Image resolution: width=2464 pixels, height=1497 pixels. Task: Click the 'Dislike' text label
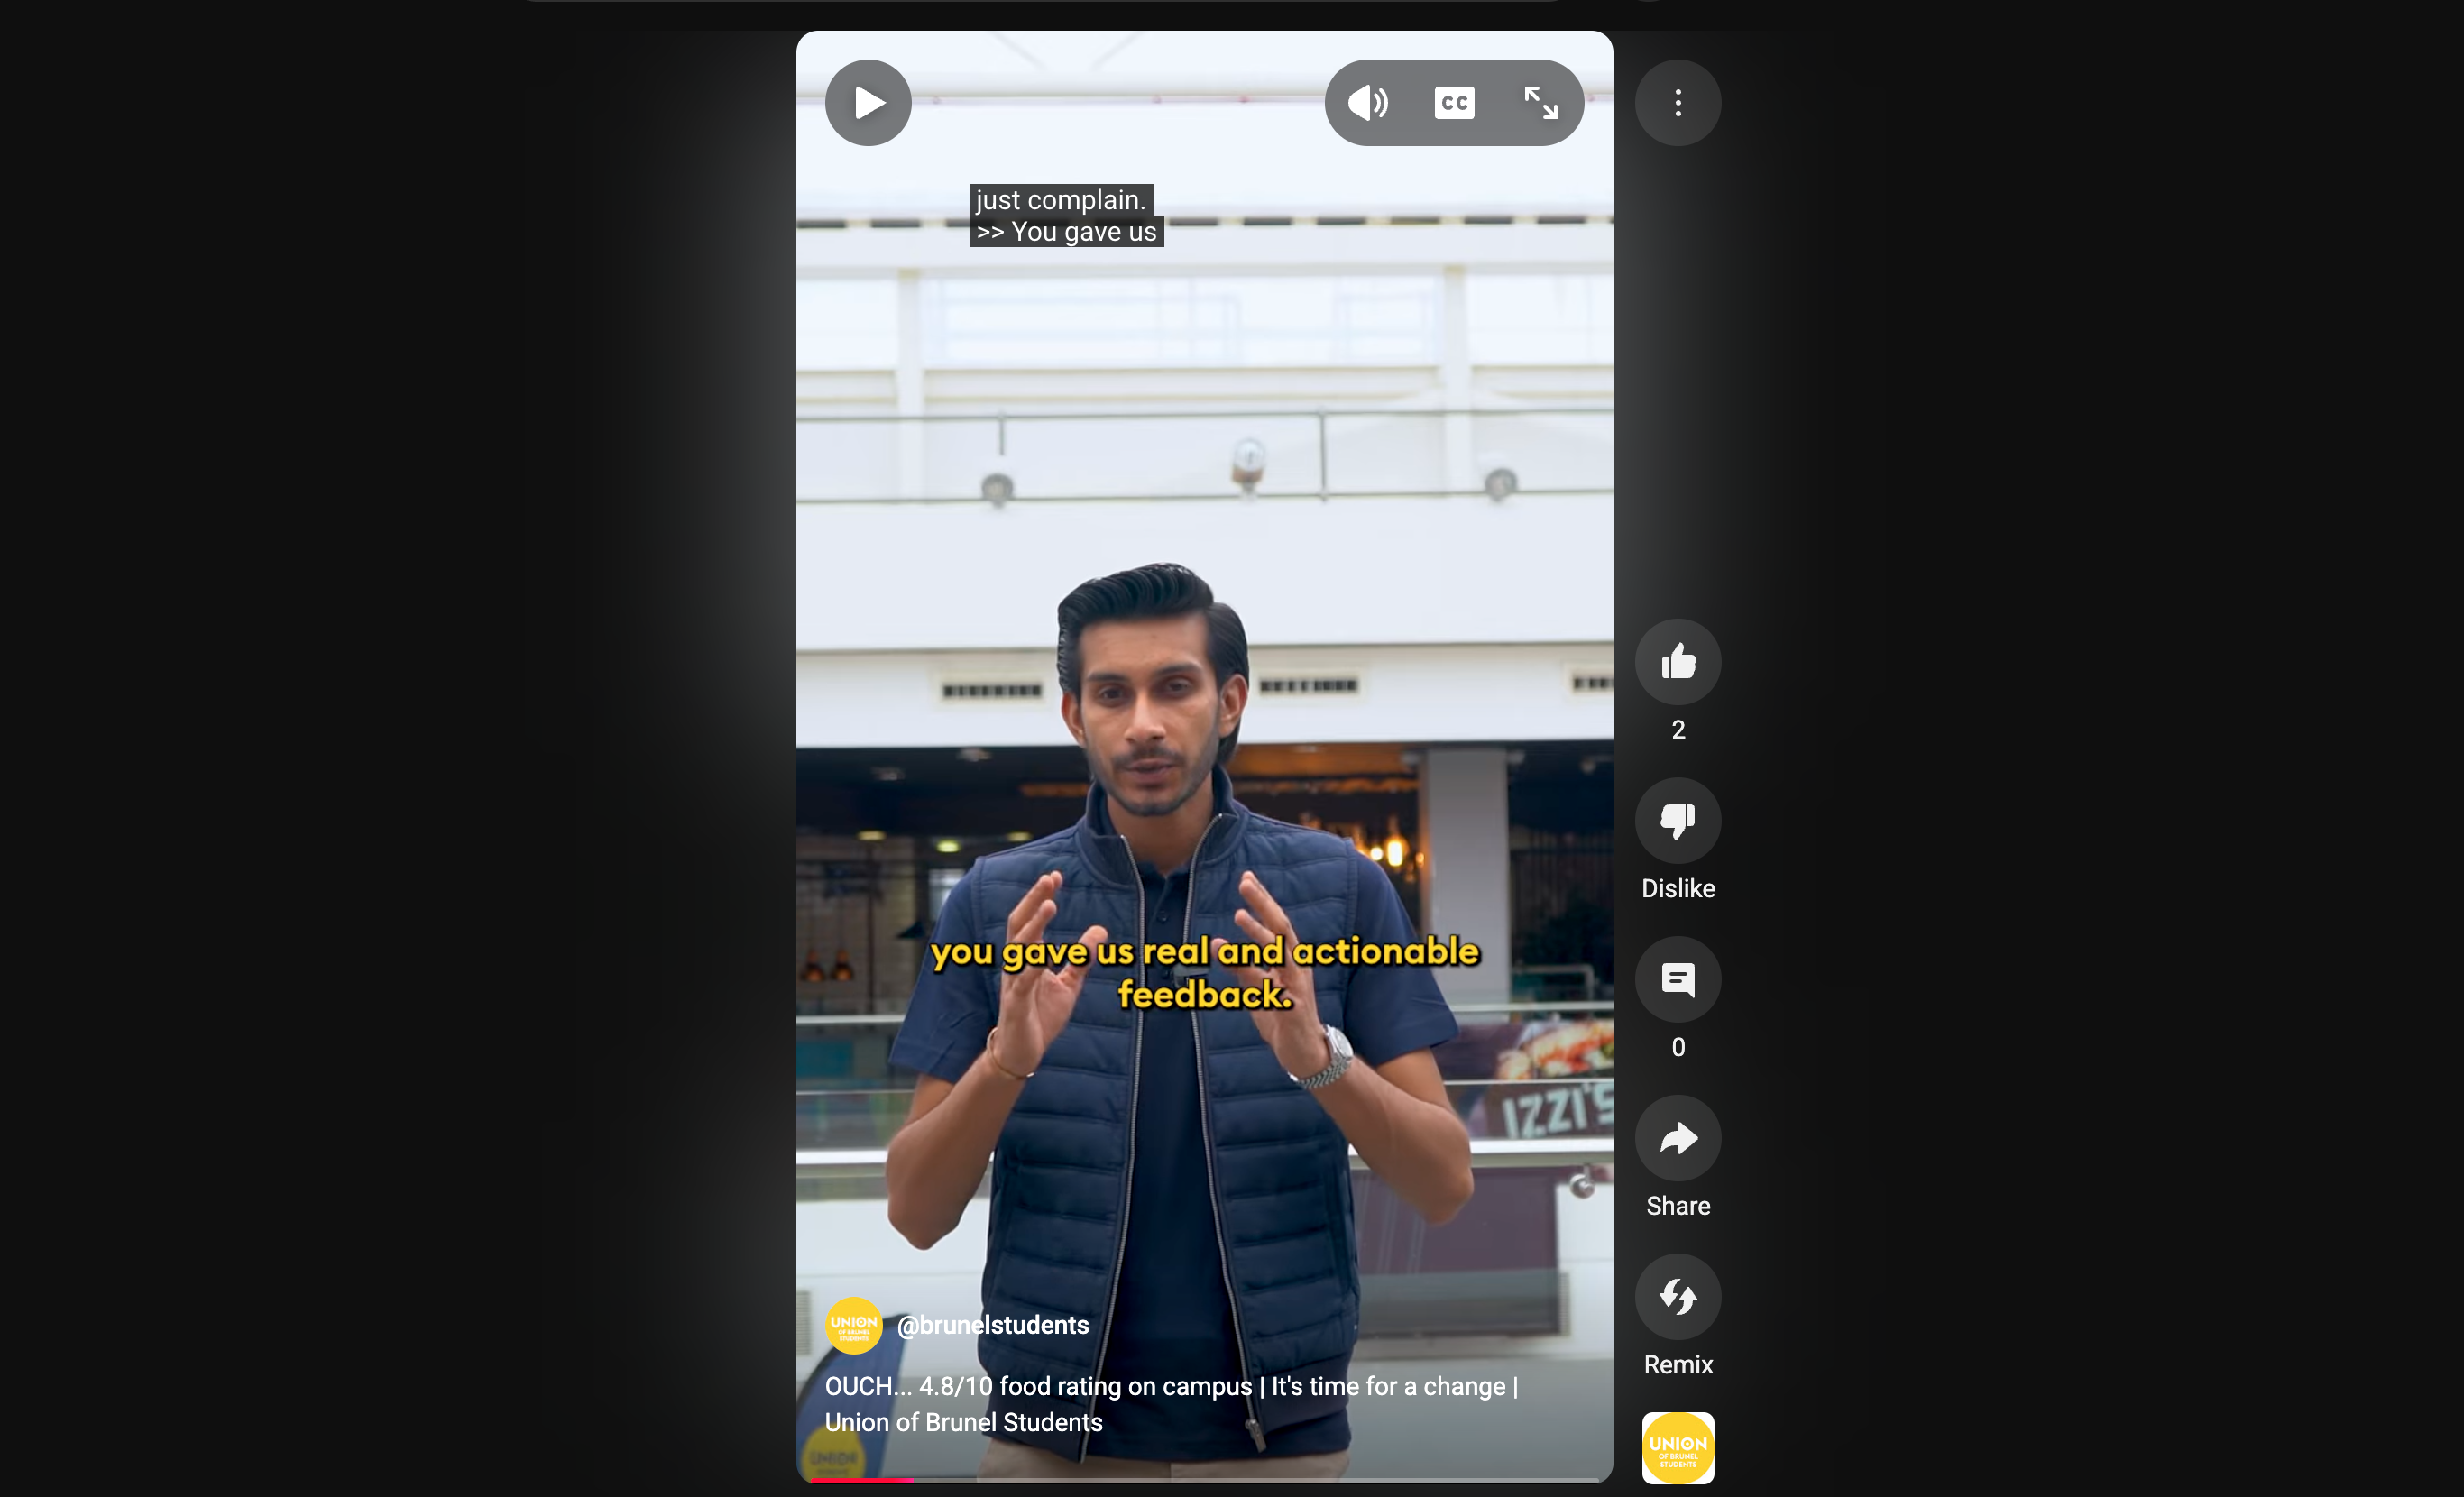tap(1678, 889)
